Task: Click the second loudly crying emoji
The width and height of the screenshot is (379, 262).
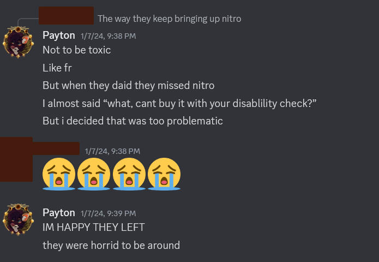Action: click(x=94, y=174)
